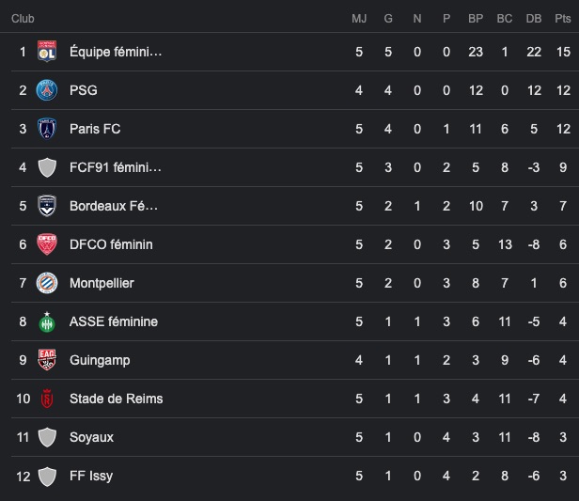The width and height of the screenshot is (579, 501).
Task: Open the Guingamp team page
Action: coord(100,360)
